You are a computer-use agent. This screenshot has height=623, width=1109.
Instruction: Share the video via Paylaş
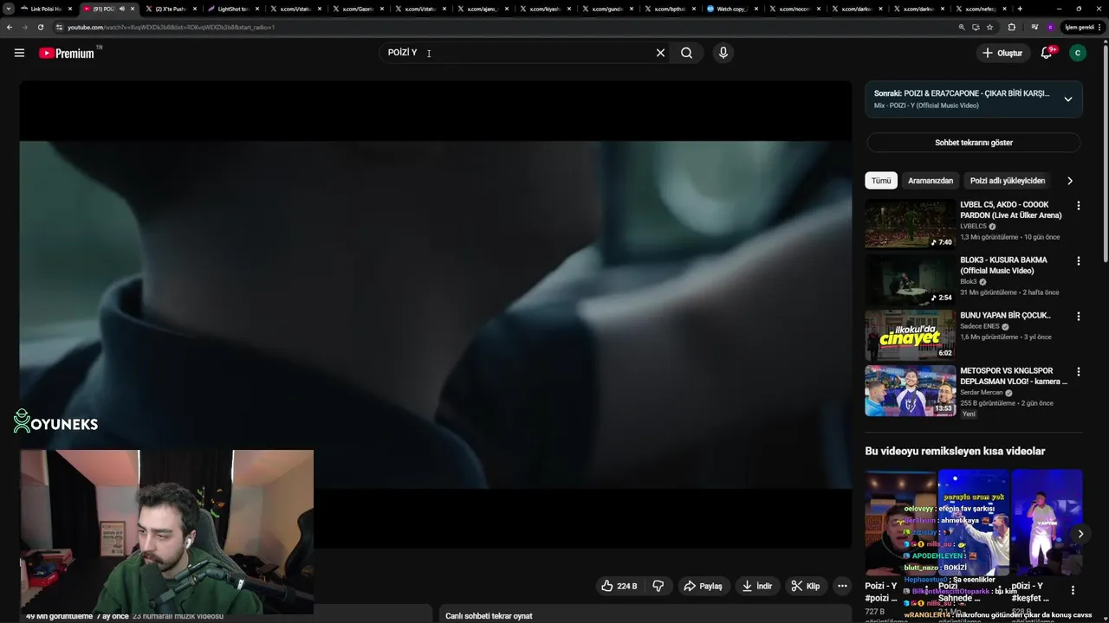pos(703,586)
